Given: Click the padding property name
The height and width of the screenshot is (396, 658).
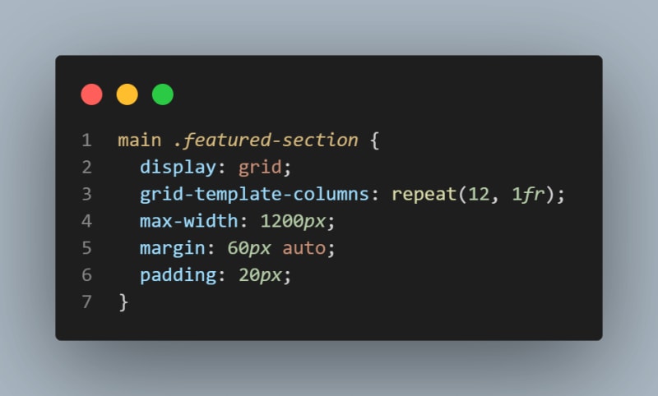Looking at the screenshot, I should (x=178, y=275).
